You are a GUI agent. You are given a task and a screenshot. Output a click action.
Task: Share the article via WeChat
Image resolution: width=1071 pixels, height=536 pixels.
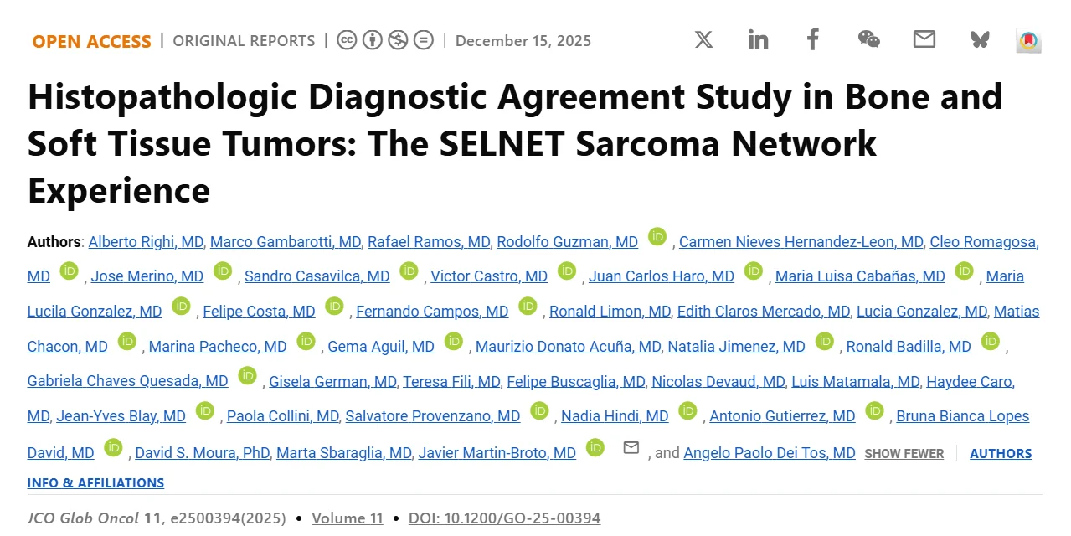[x=868, y=39]
